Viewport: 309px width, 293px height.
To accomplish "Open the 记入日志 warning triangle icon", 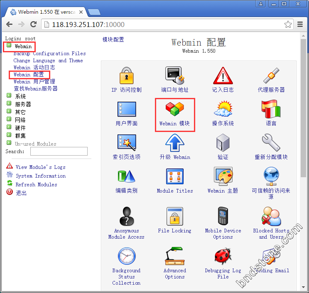I will point(223,76).
